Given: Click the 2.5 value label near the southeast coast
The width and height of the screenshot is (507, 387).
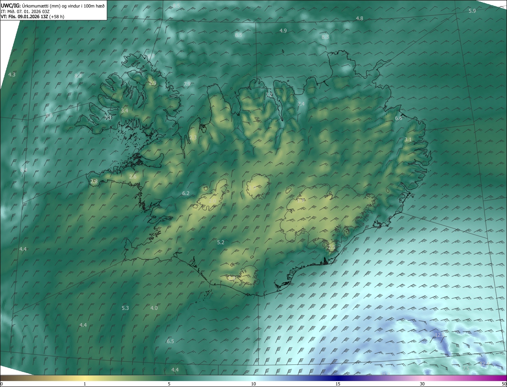Looking at the screenshot, I should click(332, 247).
